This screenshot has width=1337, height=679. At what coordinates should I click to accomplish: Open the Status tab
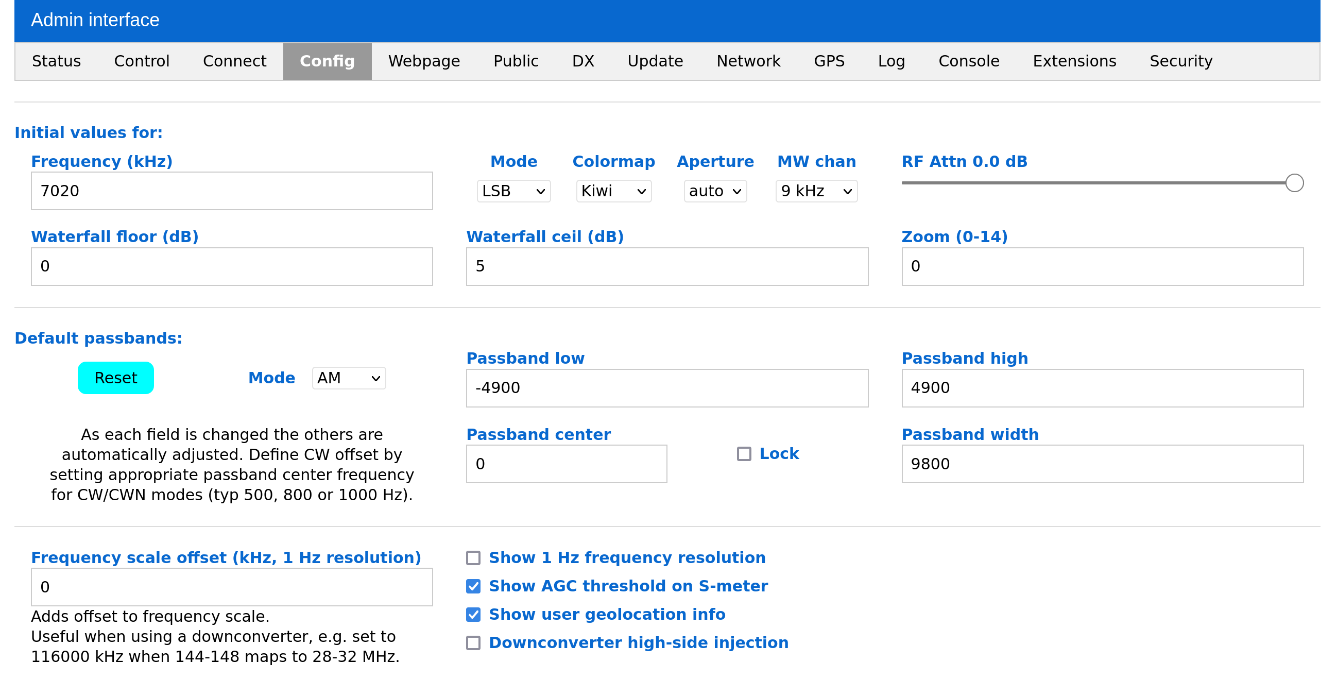(x=56, y=61)
